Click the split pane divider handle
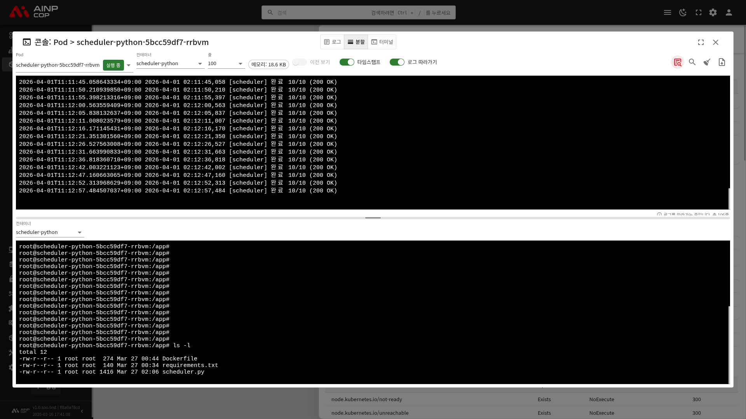The image size is (746, 419). coord(373,218)
